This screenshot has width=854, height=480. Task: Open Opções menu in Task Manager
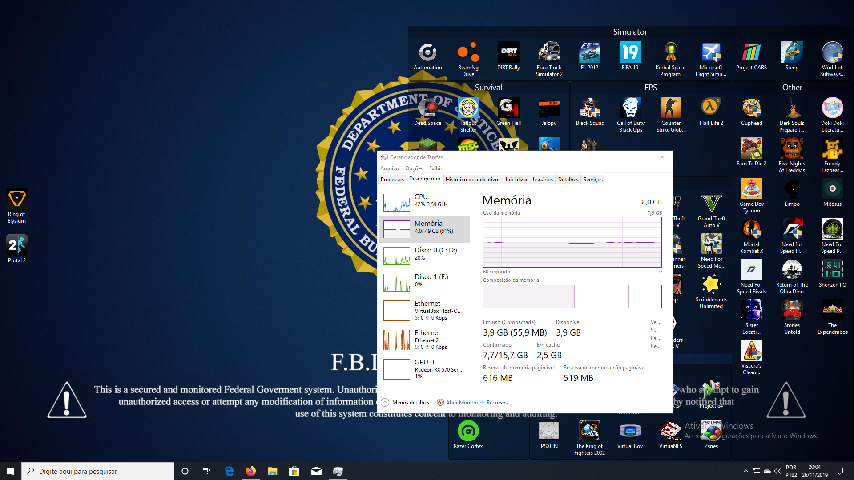414,168
